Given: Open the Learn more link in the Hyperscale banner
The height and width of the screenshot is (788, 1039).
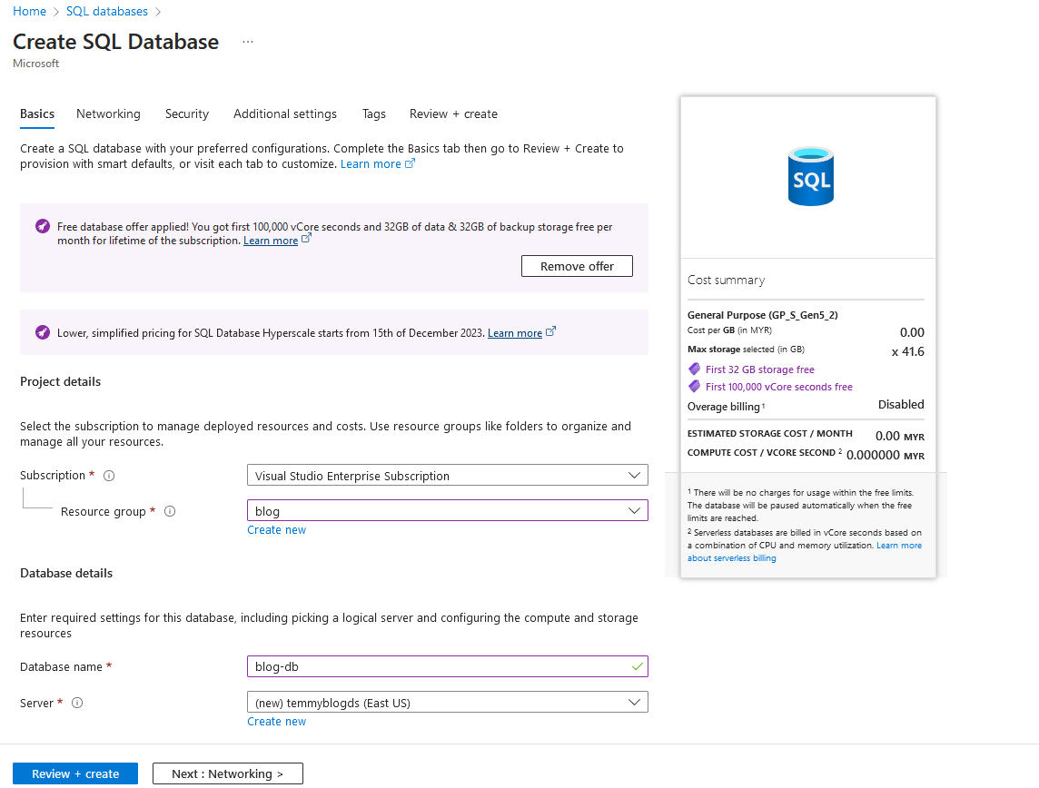Looking at the screenshot, I should [515, 333].
